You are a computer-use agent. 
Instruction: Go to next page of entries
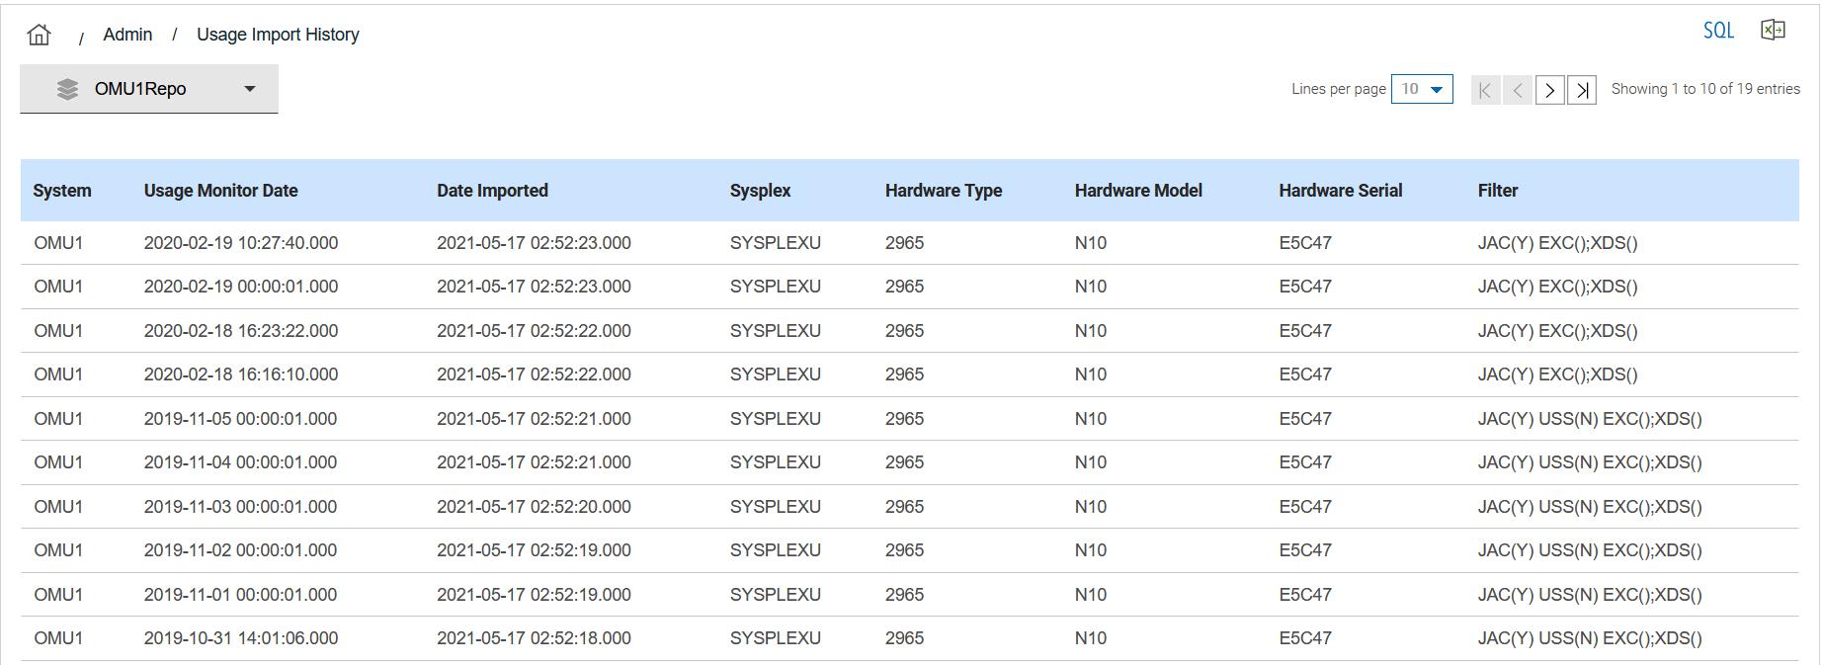tap(1549, 90)
